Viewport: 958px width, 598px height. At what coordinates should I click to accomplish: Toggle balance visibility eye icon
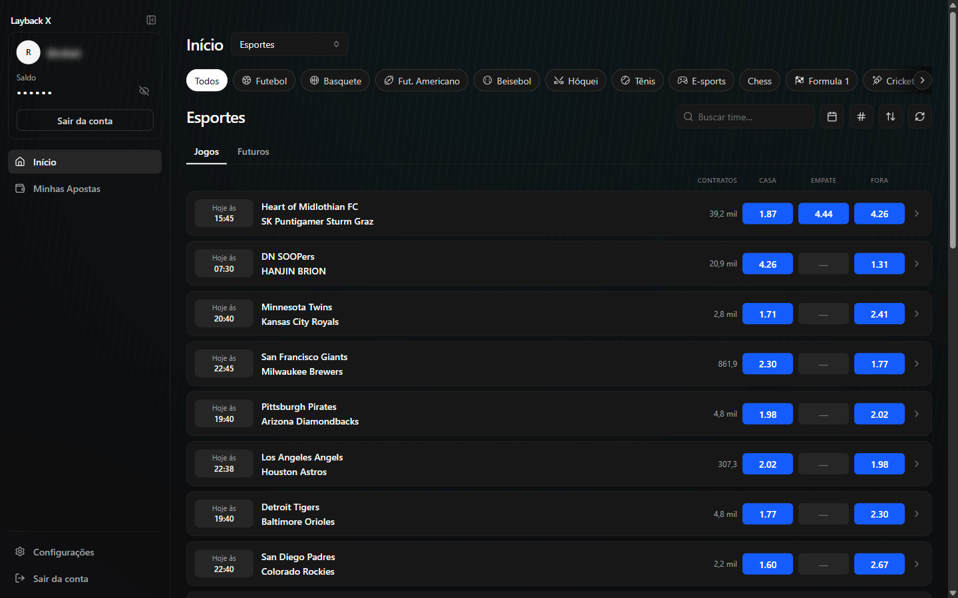144,90
